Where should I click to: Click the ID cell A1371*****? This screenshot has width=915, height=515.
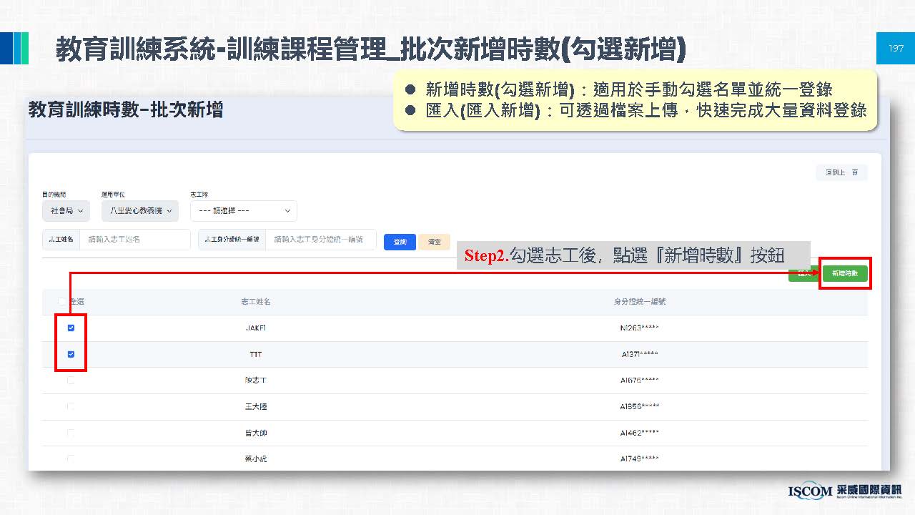639,355
